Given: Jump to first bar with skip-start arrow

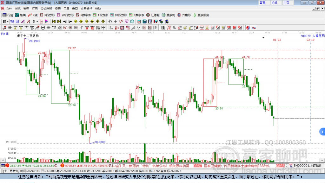Looking at the screenshot, I should pos(54,22).
